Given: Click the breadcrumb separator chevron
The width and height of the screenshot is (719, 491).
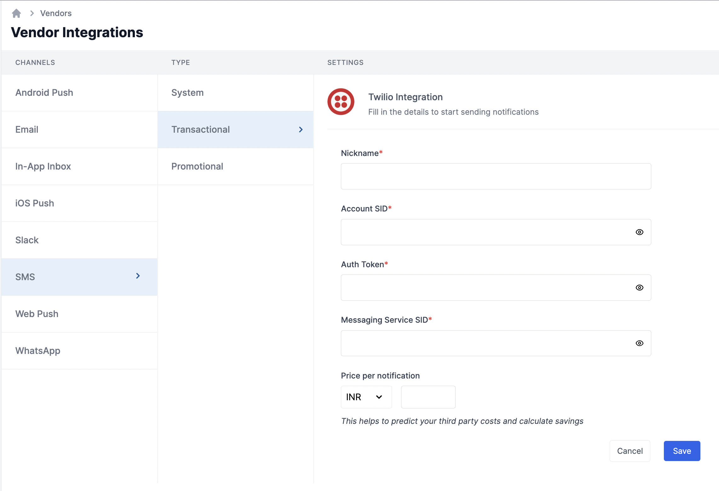Looking at the screenshot, I should (x=32, y=13).
